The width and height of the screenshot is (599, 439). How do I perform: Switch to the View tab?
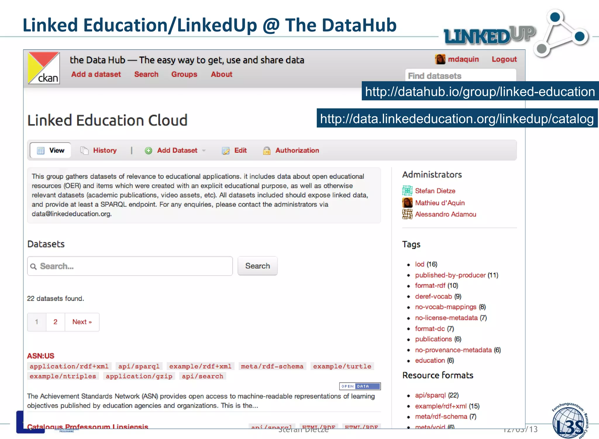click(51, 150)
